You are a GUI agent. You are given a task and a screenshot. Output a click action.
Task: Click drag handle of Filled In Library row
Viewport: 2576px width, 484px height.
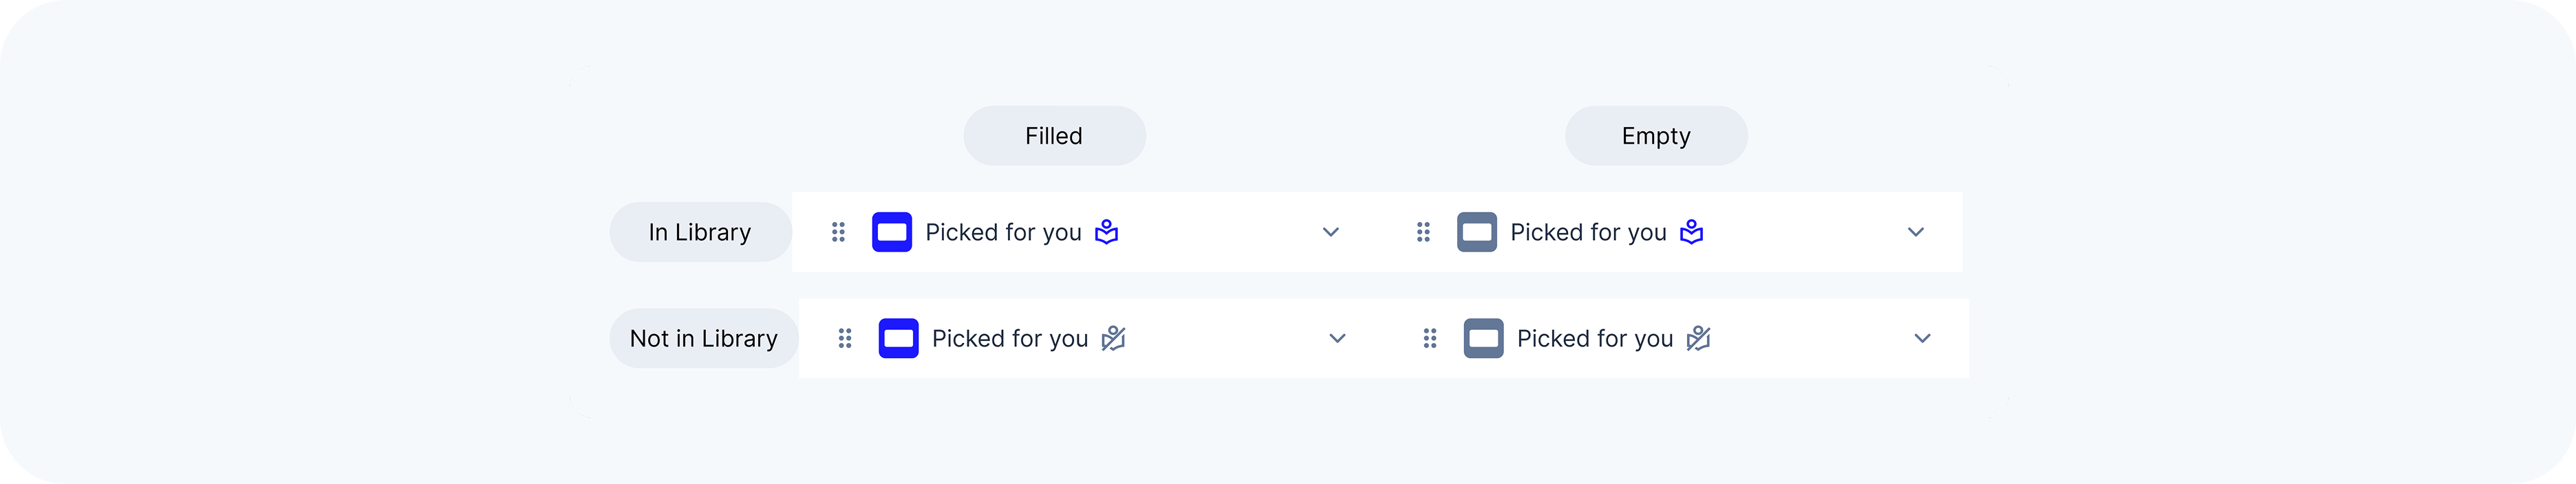(x=838, y=232)
